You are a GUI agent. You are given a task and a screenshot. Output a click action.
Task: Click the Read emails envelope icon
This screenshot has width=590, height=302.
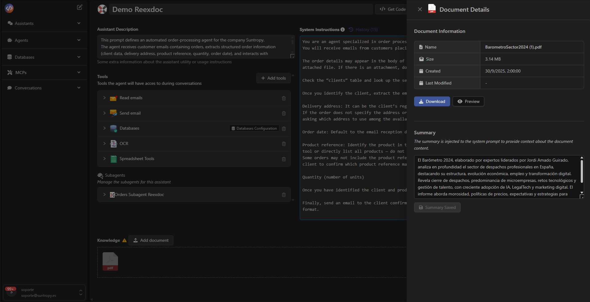pyautogui.click(x=113, y=98)
